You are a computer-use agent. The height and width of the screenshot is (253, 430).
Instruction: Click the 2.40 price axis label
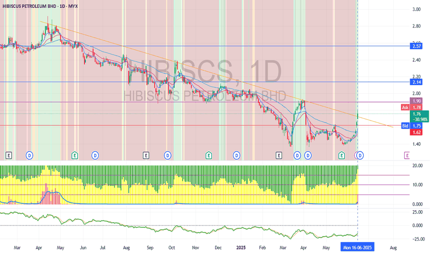click(416, 60)
